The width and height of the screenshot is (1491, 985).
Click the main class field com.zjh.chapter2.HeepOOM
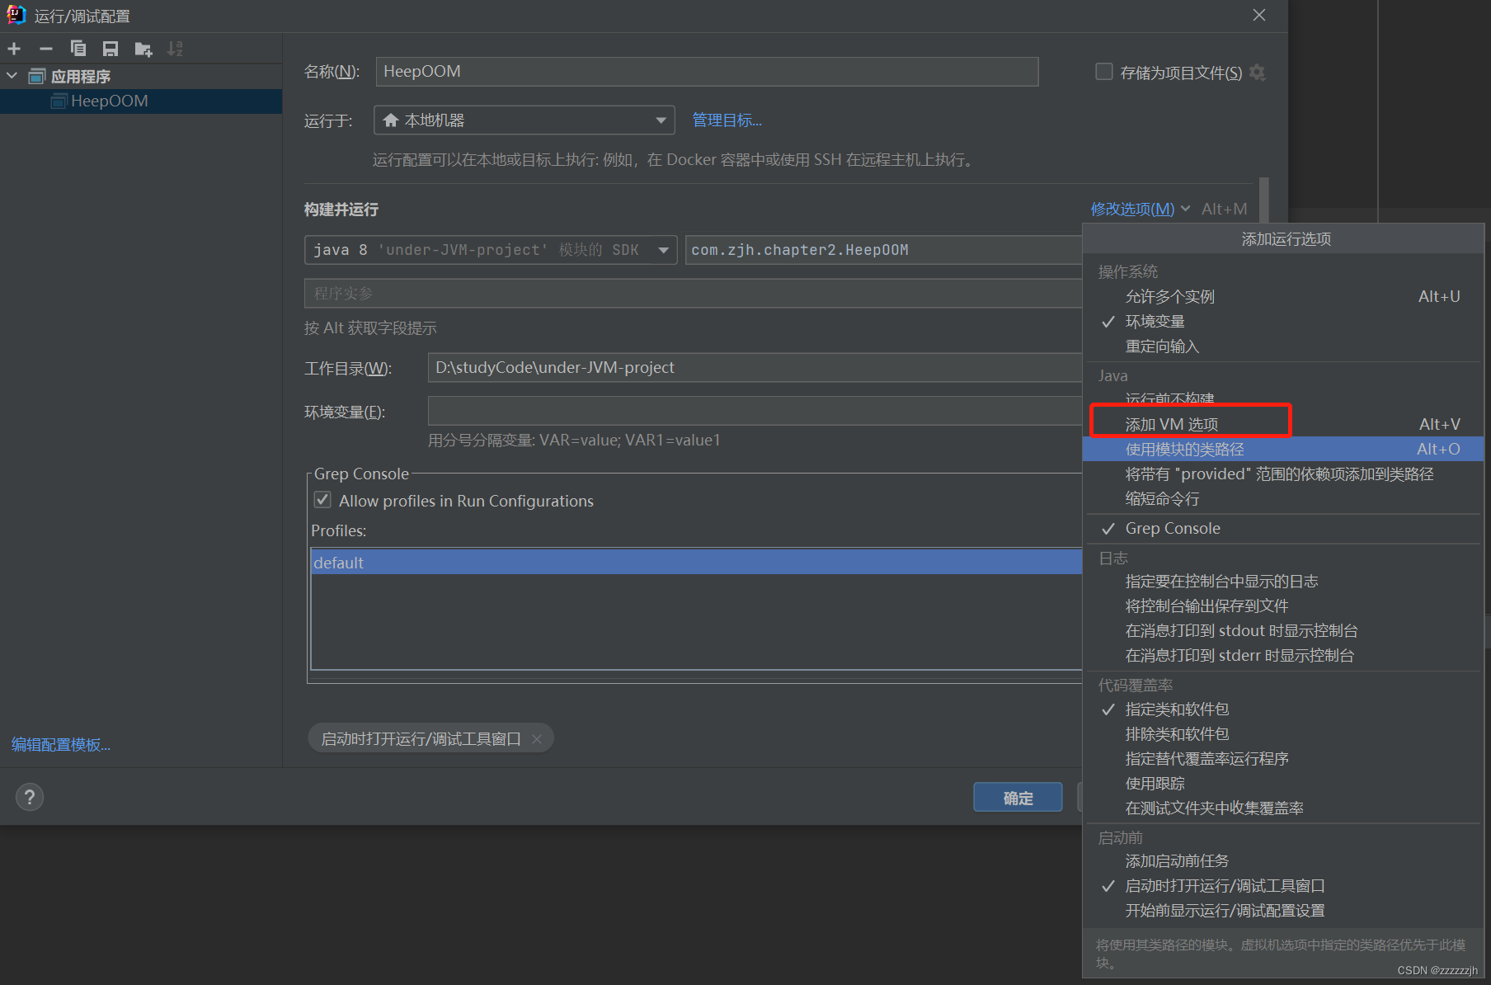click(883, 250)
